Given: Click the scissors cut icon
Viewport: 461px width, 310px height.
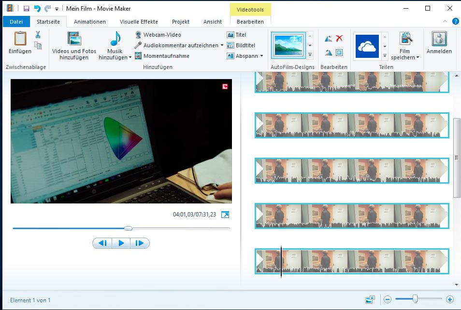Looking at the screenshot, I should (x=38, y=35).
